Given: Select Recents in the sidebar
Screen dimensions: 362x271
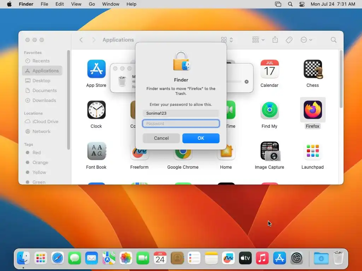Looking at the screenshot, I should (42, 61).
